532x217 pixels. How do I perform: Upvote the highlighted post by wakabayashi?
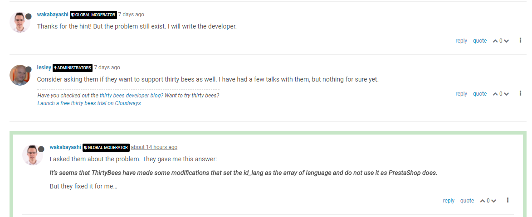483,201
